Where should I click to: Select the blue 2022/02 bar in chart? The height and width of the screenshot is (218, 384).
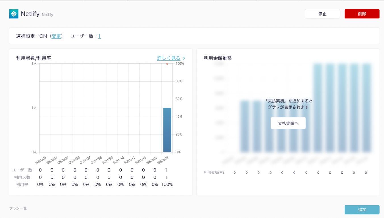tap(167, 130)
